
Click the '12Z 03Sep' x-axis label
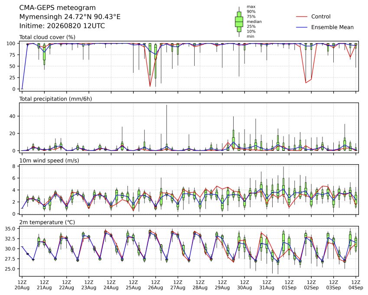point(333,285)
